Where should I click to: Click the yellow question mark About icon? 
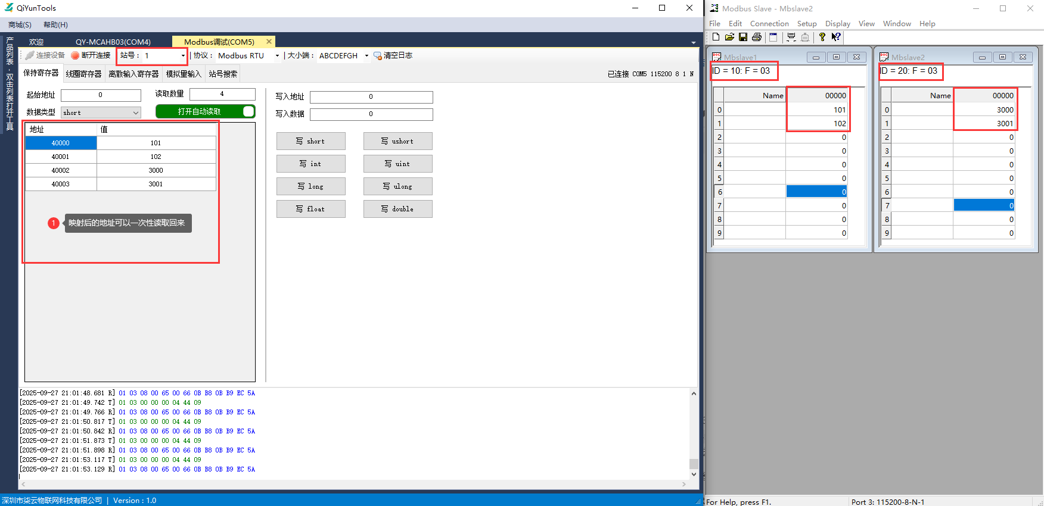(822, 37)
